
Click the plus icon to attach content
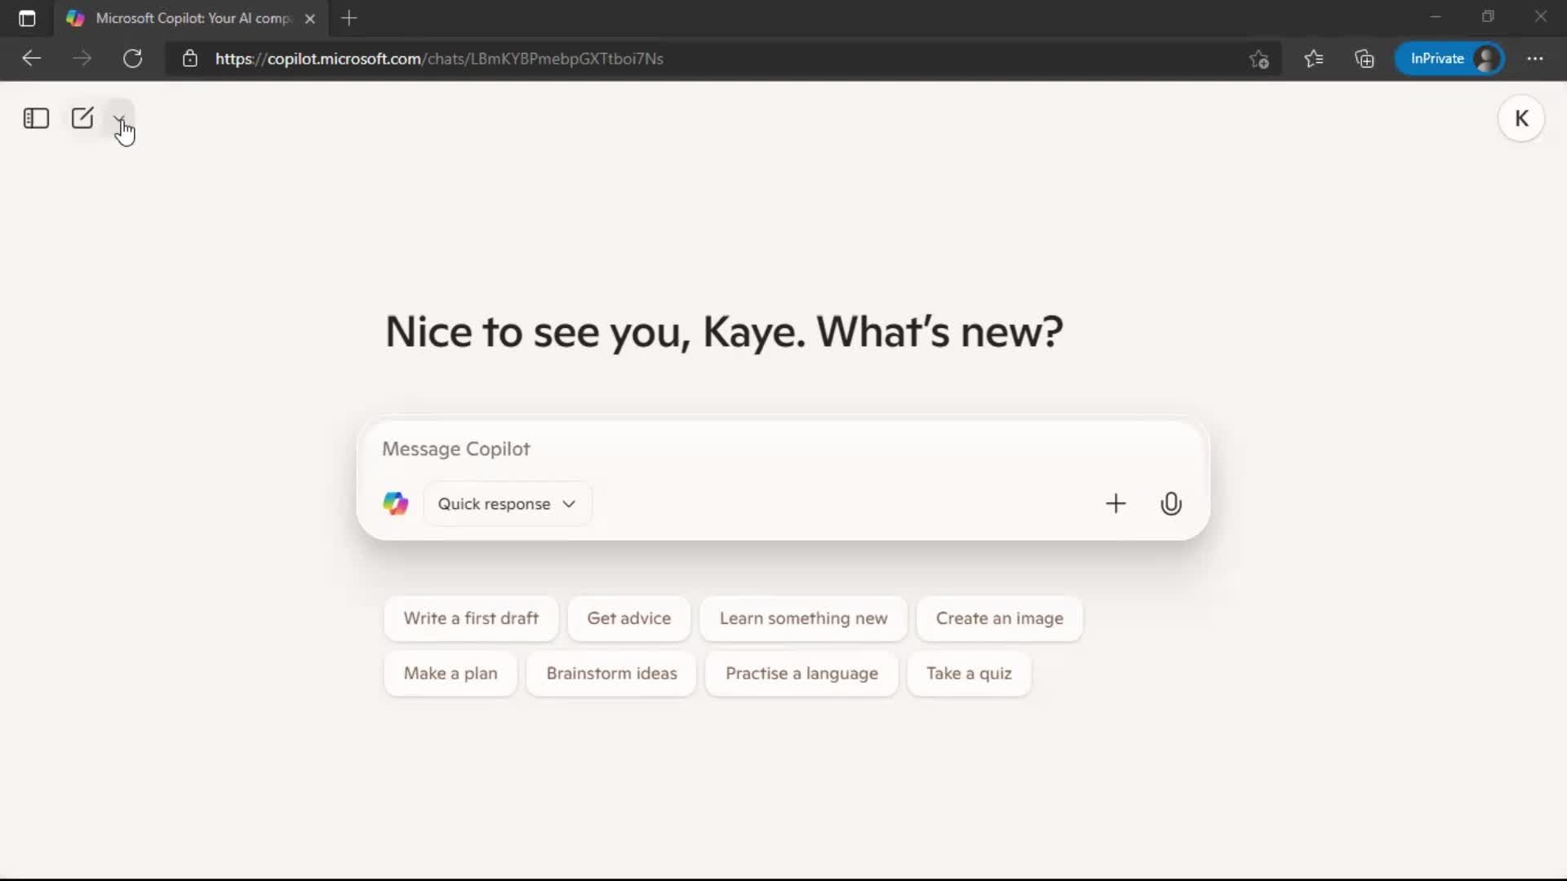tap(1116, 503)
